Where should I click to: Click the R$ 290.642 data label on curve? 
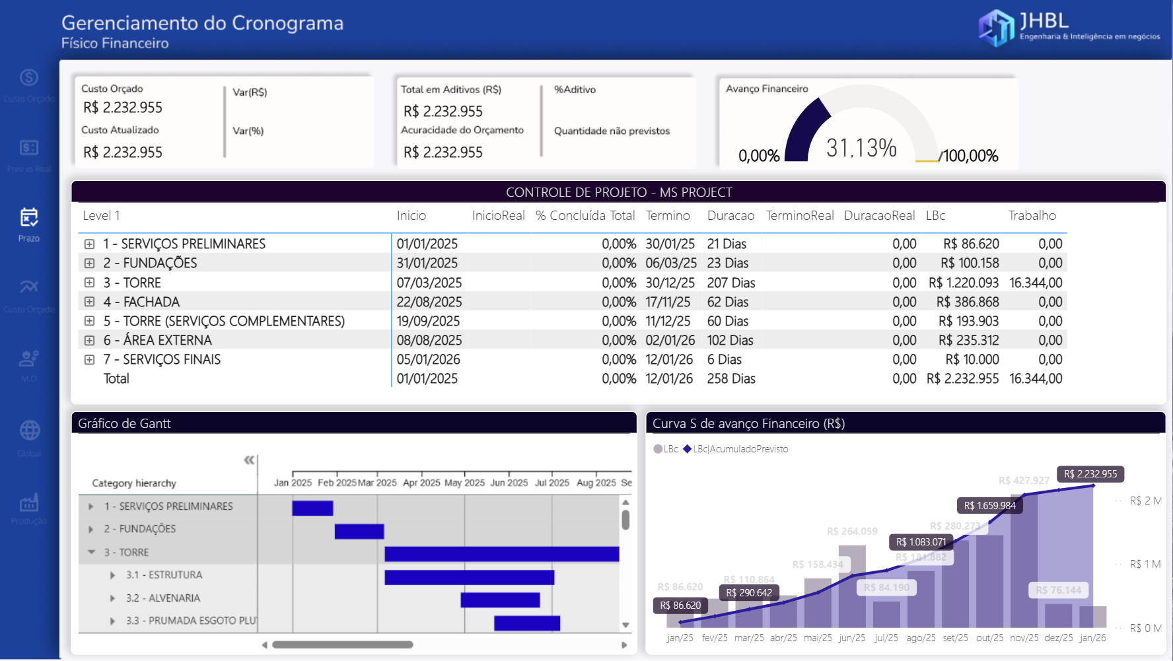(x=749, y=592)
